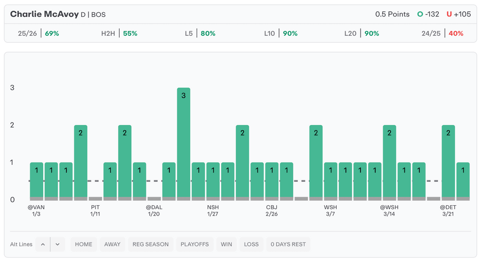Apply the 0 DAYS REST filter
This screenshot has width=482, height=264.
click(x=288, y=244)
